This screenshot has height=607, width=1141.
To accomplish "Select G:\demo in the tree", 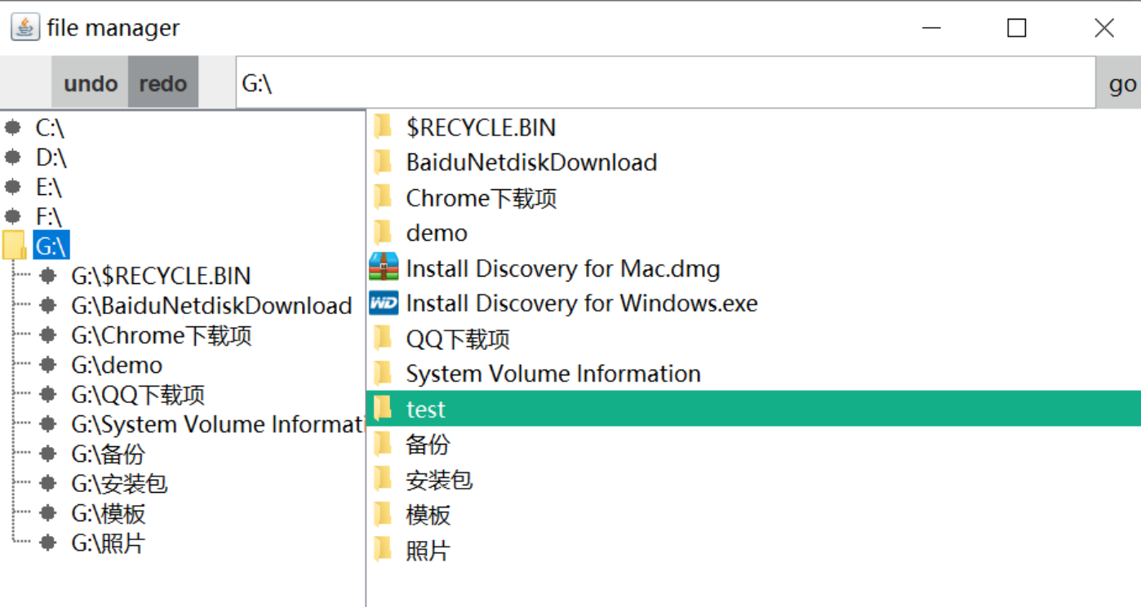I will click(x=117, y=365).
